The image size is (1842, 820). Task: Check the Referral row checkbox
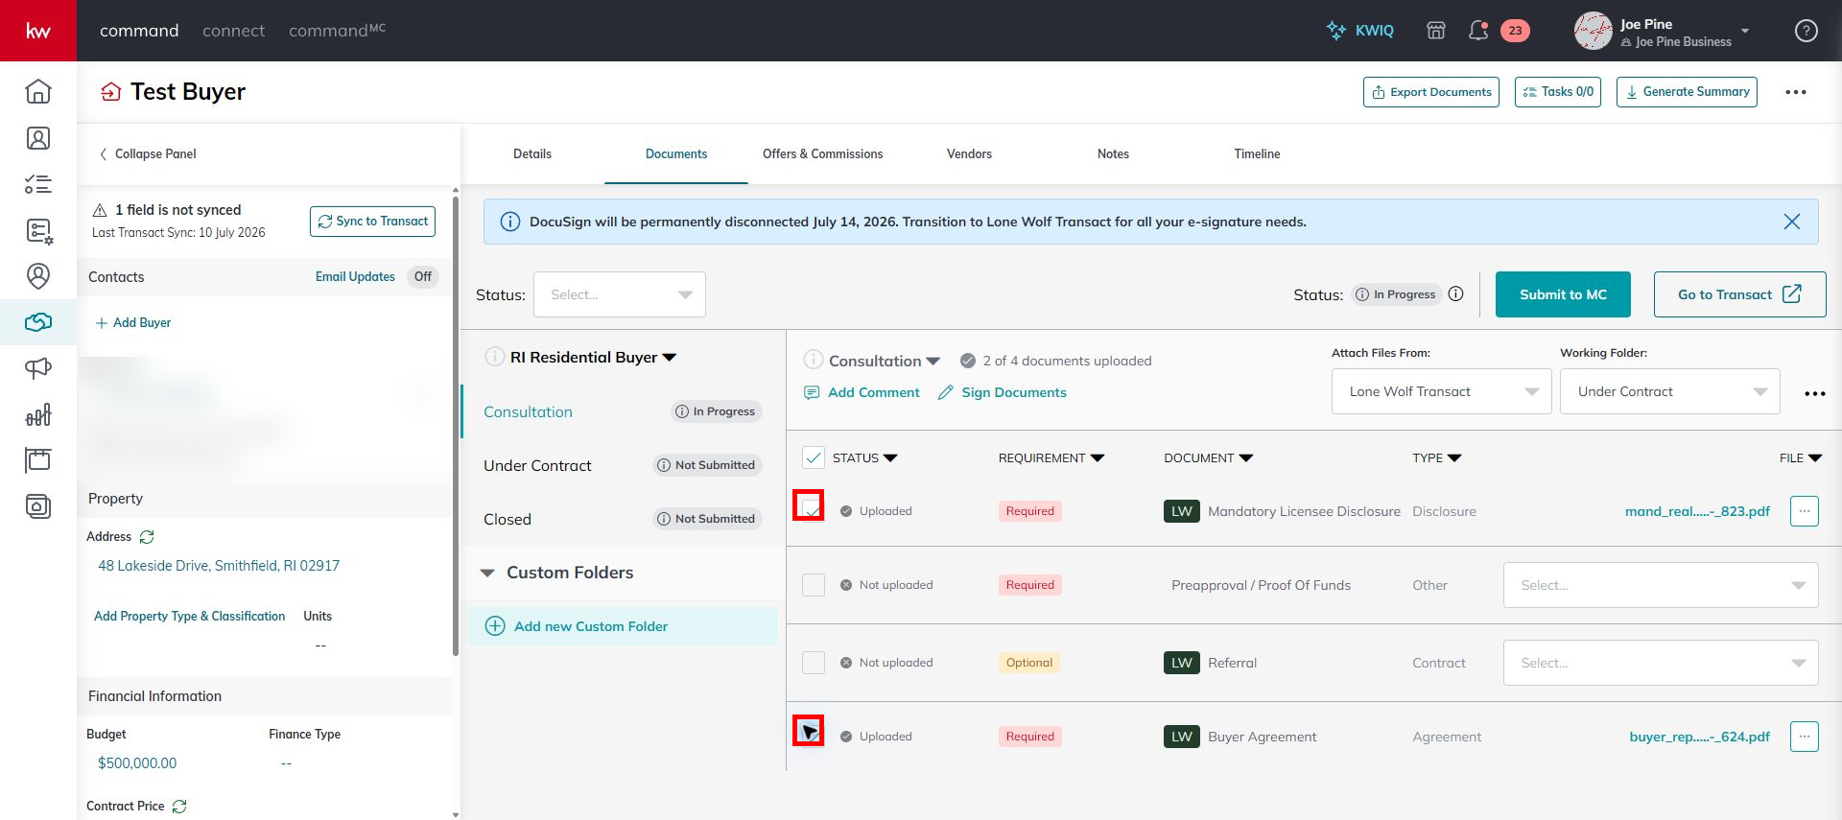pos(814,663)
